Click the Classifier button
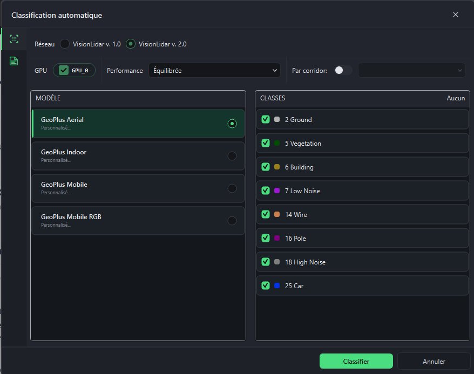474x374 pixels. pyautogui.click(x=356, y=361)
